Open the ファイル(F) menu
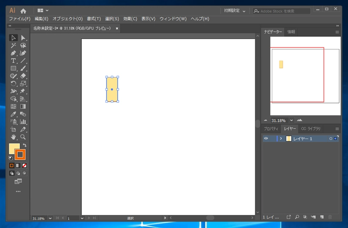 20,19
